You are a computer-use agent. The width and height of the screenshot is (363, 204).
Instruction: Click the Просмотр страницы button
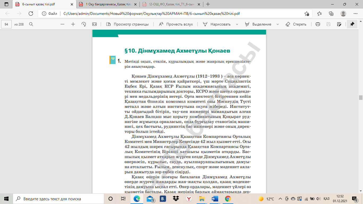(x=127, y=24)
